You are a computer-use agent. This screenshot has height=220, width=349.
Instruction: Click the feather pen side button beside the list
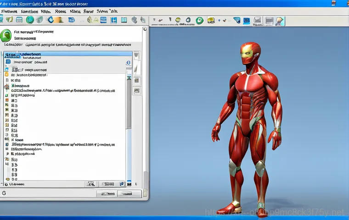tap(136, 69)
